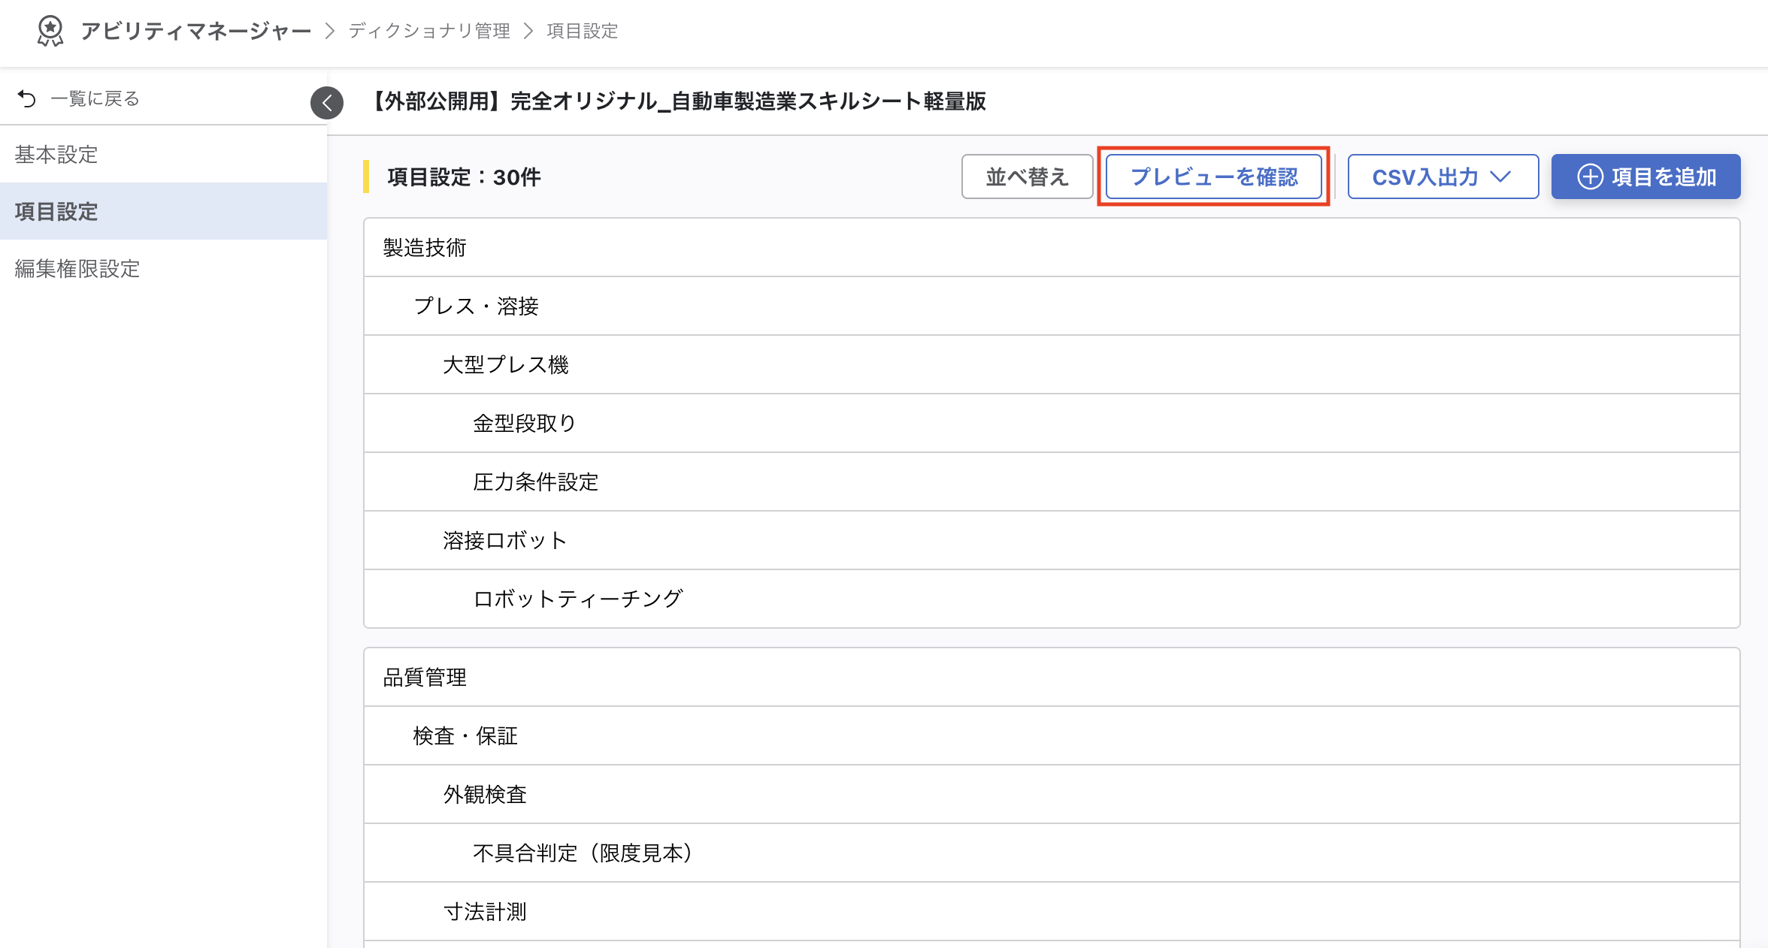Click the yellow bar beside 項目設定：30件
The height and width of the screenshot is (948, 1768).
[366, 177]
